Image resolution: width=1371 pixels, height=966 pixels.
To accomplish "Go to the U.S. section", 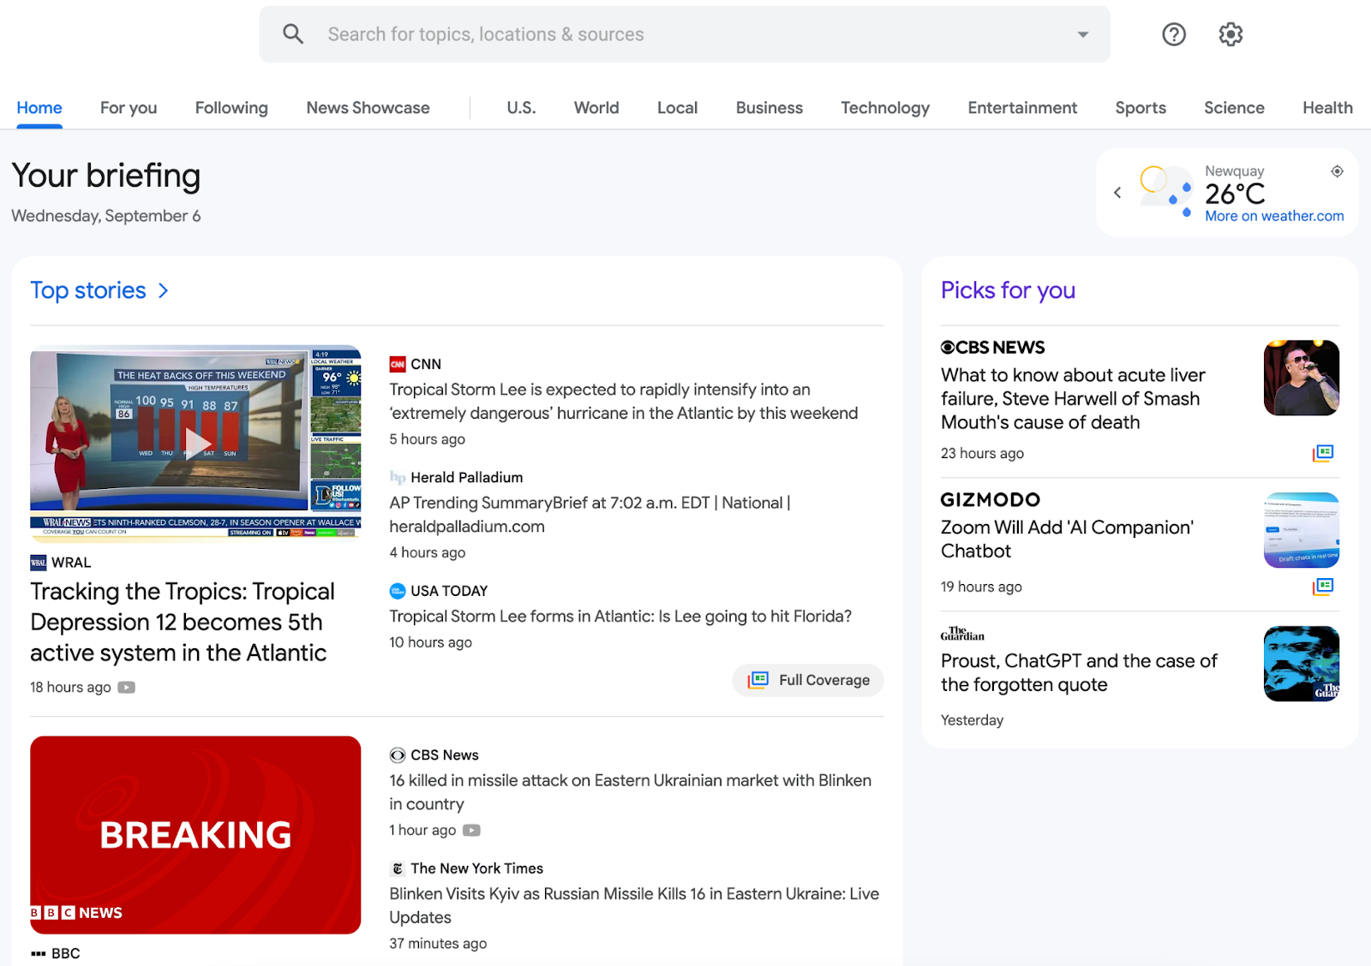I will click(x=521, y=108).
